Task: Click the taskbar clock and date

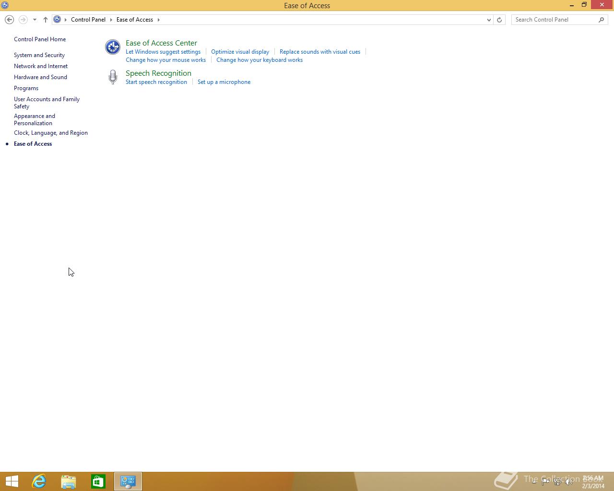Action: (x=593, y=482)
